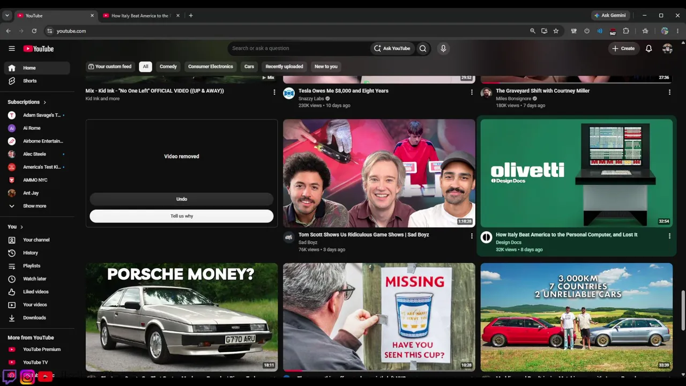Screen dimensions: 686x386
Task: Click Tell us why button
Action: 182,216
